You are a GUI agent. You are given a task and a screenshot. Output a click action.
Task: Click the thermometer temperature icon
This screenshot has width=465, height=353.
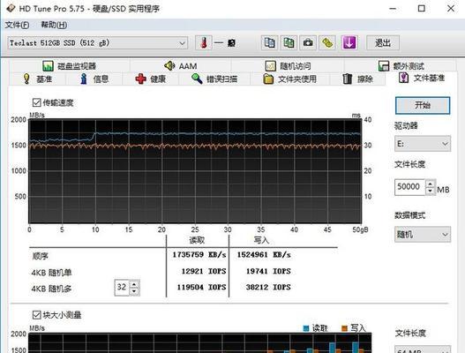pos(204,43)
